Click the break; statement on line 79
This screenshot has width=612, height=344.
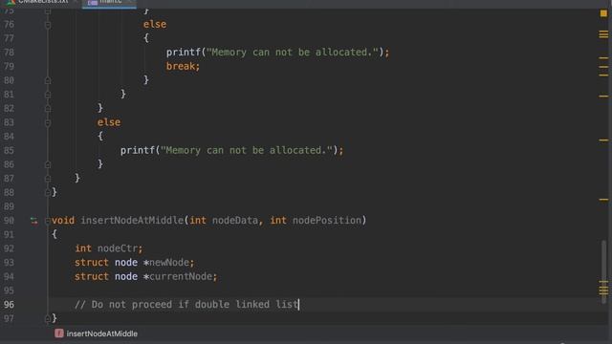[x=183, y=66]
